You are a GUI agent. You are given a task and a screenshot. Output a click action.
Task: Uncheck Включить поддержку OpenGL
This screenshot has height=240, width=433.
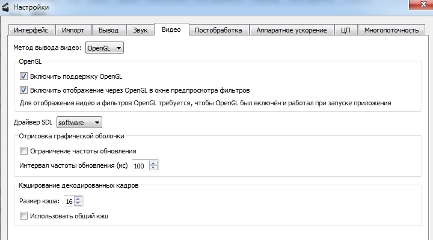coord(23,76)
